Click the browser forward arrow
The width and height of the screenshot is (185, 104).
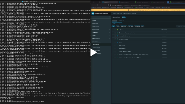click(95, 5)
